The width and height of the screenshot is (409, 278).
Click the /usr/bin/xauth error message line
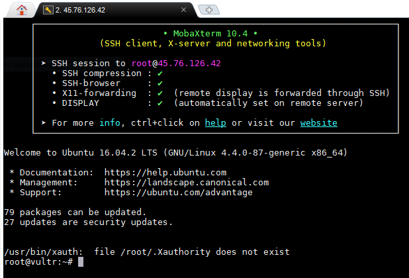[147, 252]
